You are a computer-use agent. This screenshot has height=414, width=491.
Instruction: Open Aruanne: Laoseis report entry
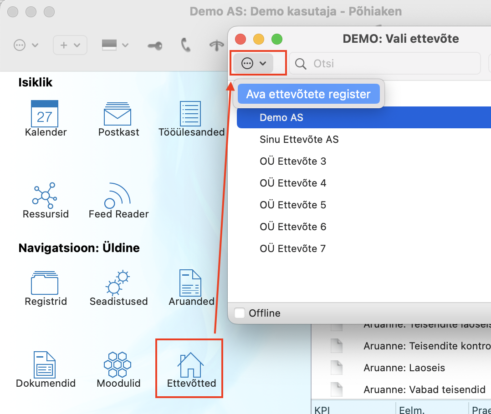[404, 368]
